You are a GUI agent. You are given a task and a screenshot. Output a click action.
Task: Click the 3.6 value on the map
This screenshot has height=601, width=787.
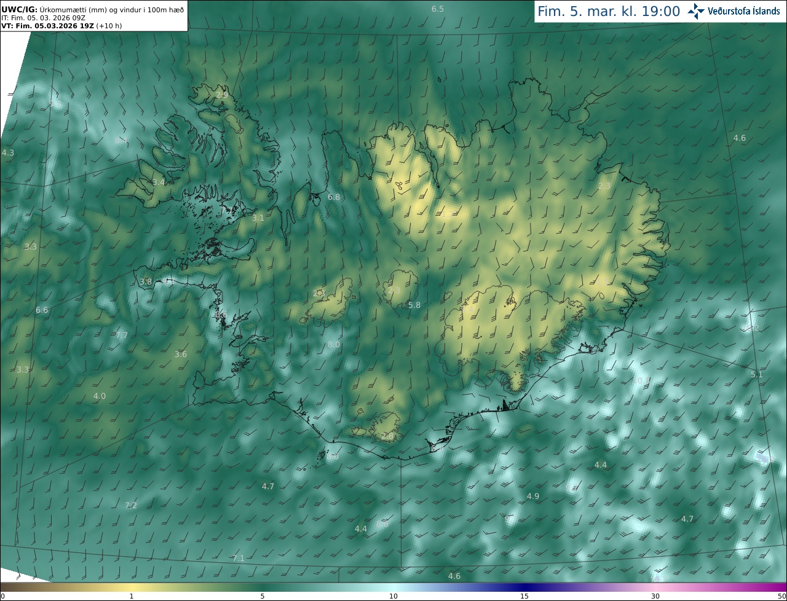click(181, 355)
